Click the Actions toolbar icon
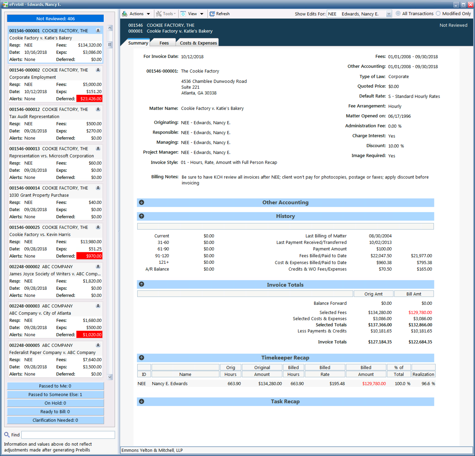The image size is (475, 456). 125,14
